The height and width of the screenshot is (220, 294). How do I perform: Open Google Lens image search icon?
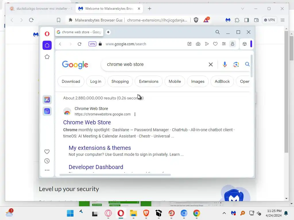coord(236,64)
